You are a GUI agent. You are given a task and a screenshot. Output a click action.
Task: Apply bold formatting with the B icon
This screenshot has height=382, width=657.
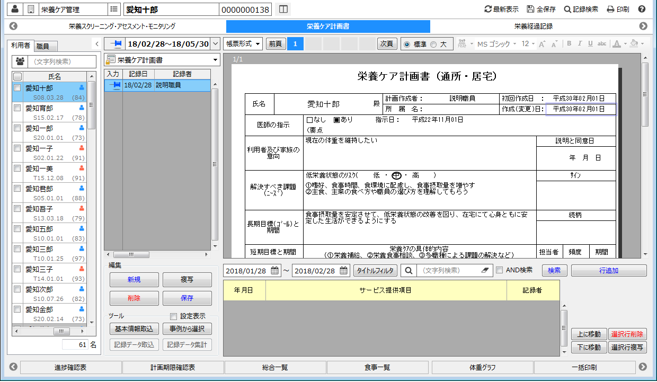[x=568, y=45]
